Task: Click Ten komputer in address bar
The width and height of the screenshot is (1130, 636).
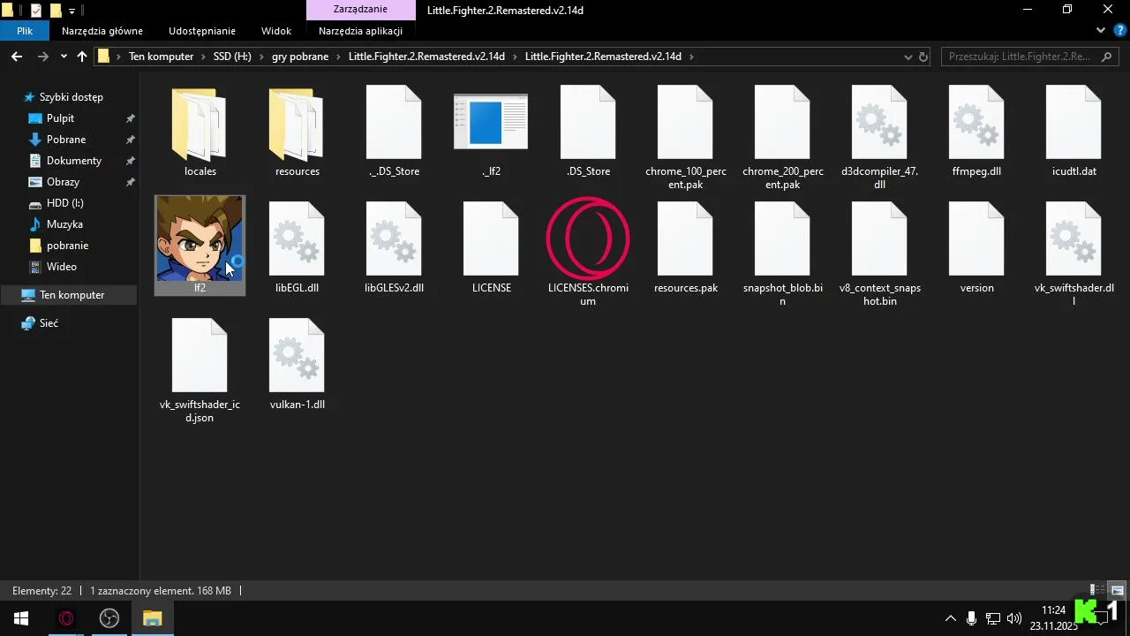Action: pos(161,57)
